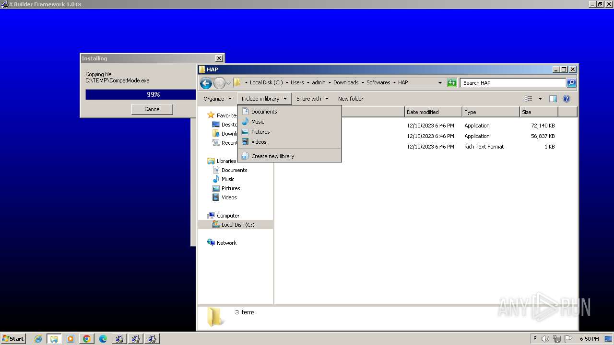This screenshot has width=614, height=345.
Task: Open the view options dropdown arrow
Action: pos(540,99)
